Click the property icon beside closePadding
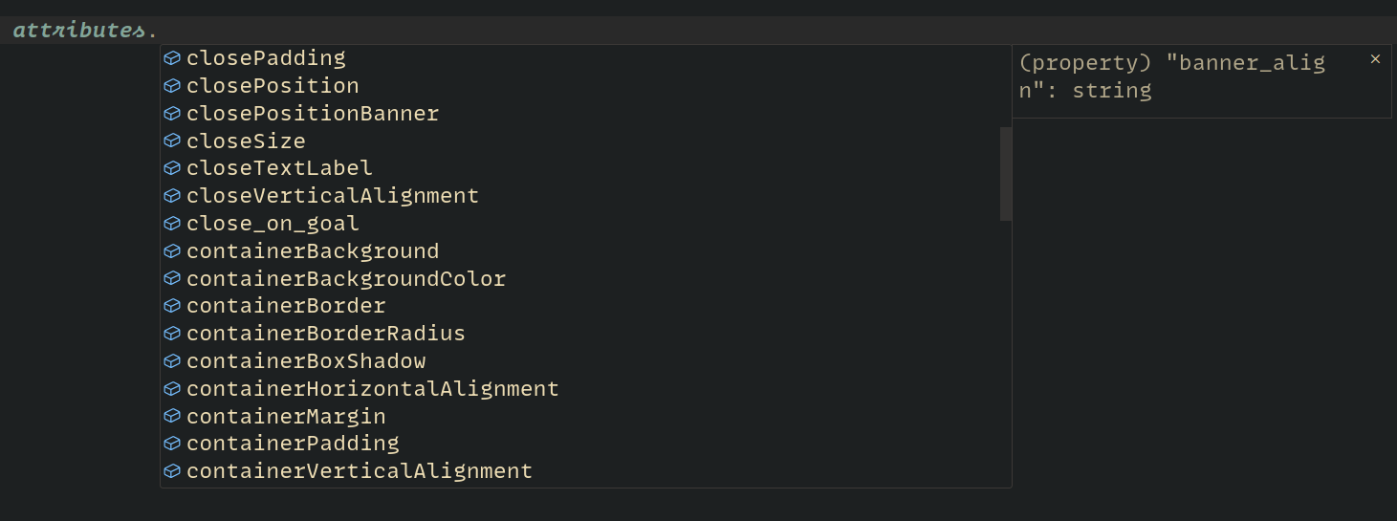Screen dimensions: 1397x521 coord(172,58)
